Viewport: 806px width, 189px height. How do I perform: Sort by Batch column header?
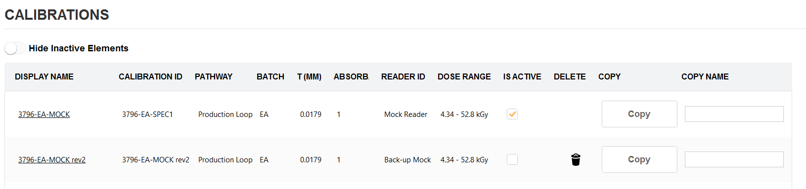point(270,76)
